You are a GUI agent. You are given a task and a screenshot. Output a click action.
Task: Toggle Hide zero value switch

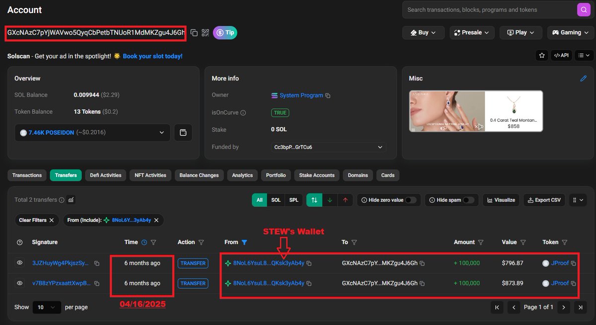(x=411, y=200)
